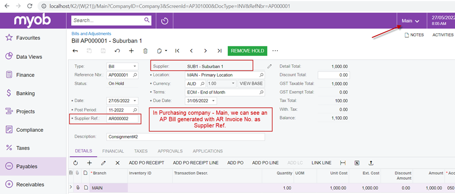
Task: Open the currency rate 1.00 dropdown
Action: point(233,83)
